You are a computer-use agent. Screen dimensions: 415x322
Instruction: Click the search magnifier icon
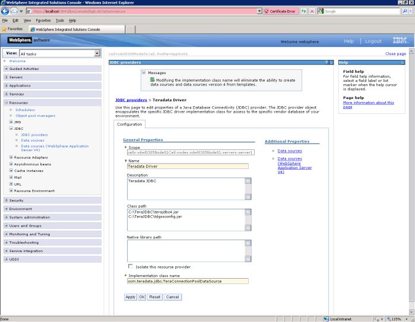coord(404,11)
